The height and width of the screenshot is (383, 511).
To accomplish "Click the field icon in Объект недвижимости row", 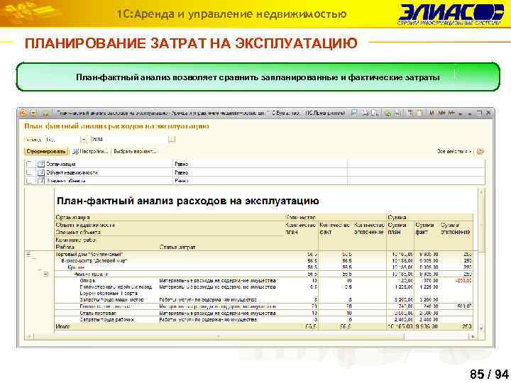I will [41, 172].
